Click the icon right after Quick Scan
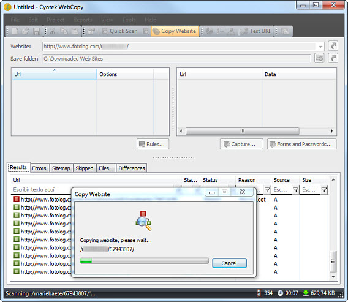Screen dimensions: 348x302 click(x=146, y=31)
